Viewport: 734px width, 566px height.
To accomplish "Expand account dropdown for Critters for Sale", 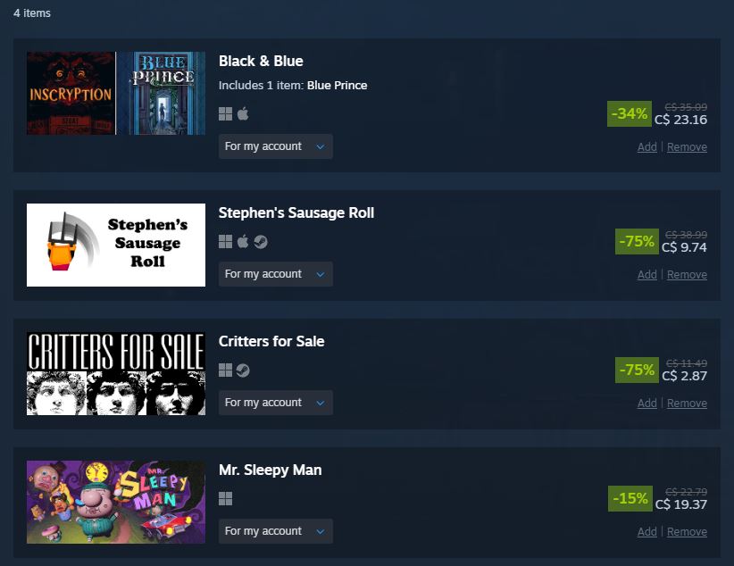I will coord(276,403).
